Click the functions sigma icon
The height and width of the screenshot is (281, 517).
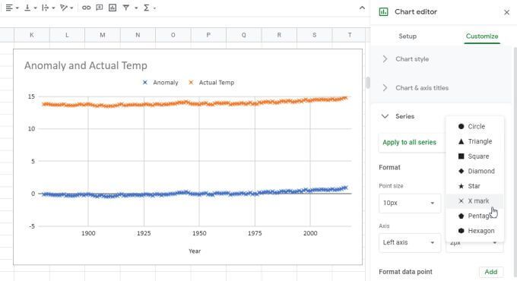tap(147, 8)
